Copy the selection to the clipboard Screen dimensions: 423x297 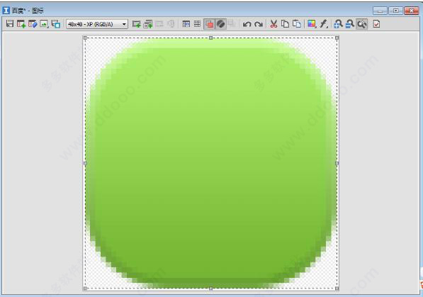285,24
